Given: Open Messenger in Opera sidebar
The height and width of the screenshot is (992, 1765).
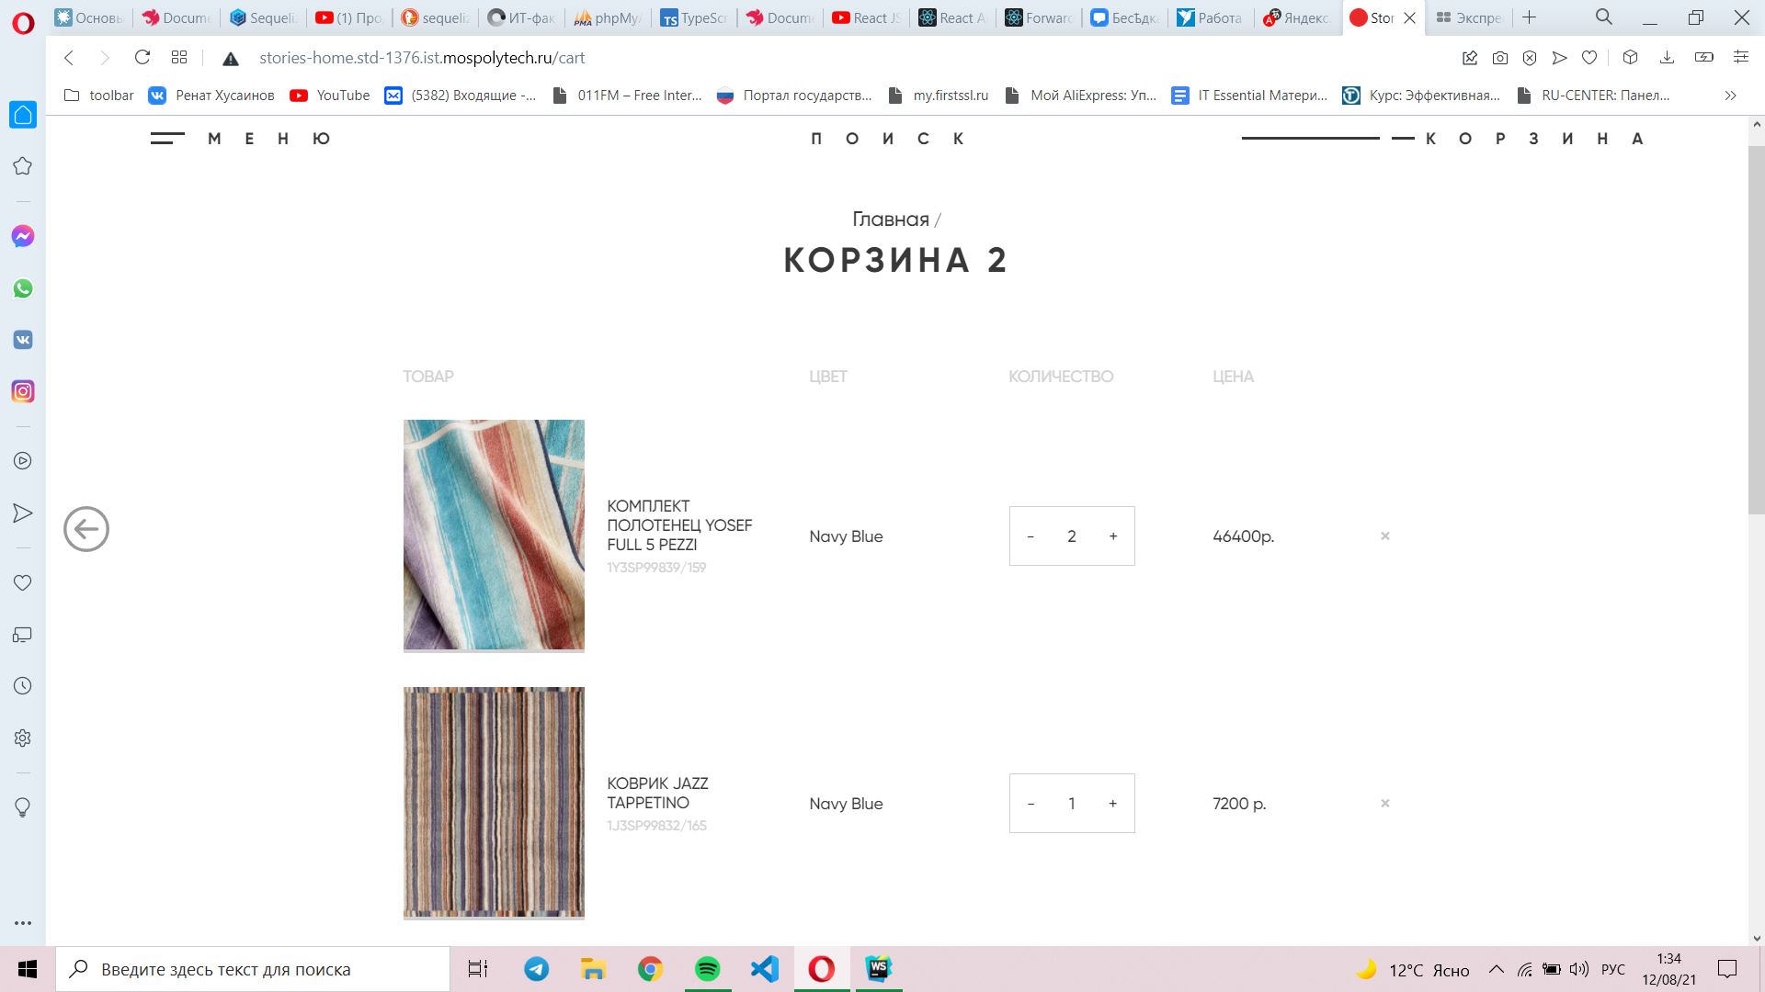Looking at the screenshot, I should [23, 237].
